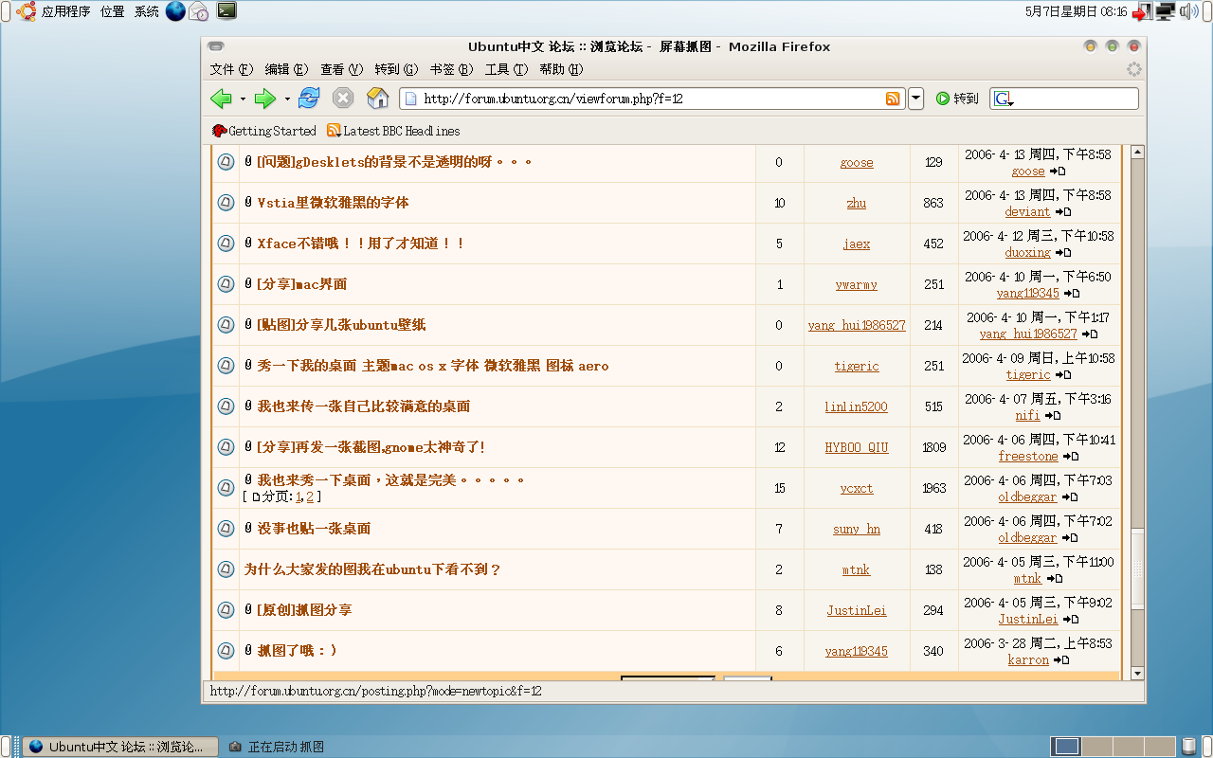This screenshot has height=758, width=1213.
Task: Open the 编辑 menu
Action: point(287,69)
